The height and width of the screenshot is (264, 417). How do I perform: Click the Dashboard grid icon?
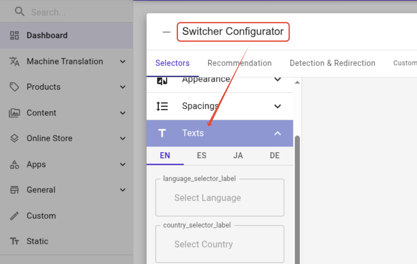(x=14, y=35)
